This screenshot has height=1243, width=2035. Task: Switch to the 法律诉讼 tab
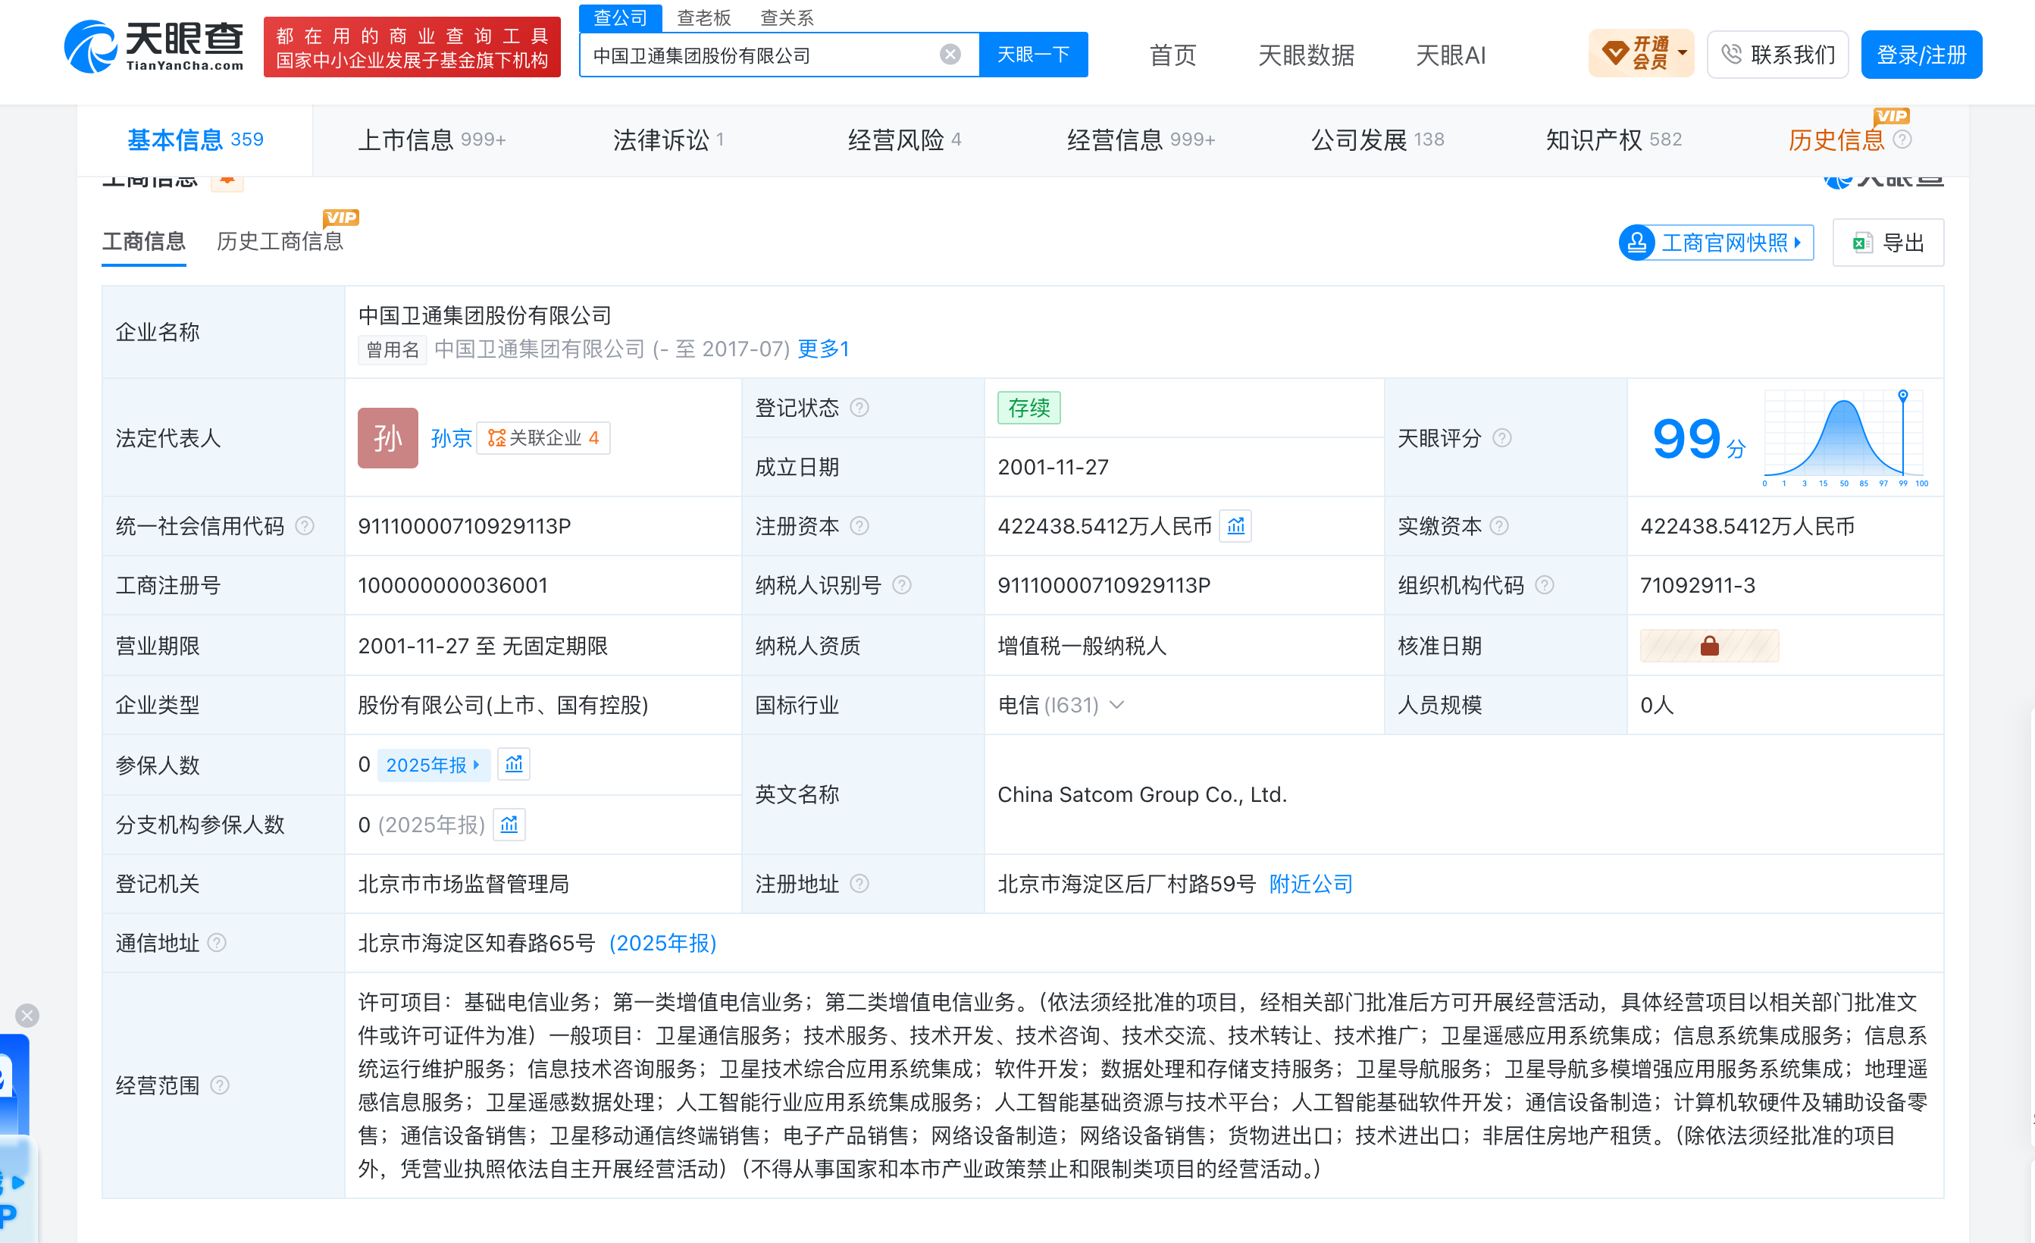[667, 140]
